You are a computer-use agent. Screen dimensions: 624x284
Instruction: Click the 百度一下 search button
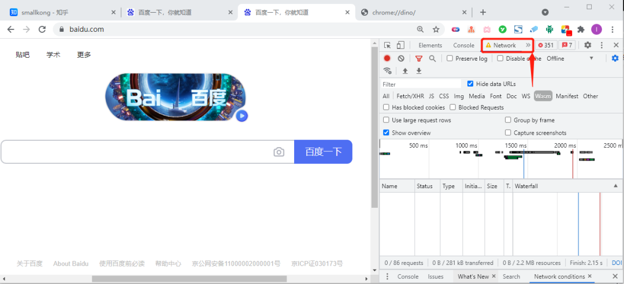[323, 152]
